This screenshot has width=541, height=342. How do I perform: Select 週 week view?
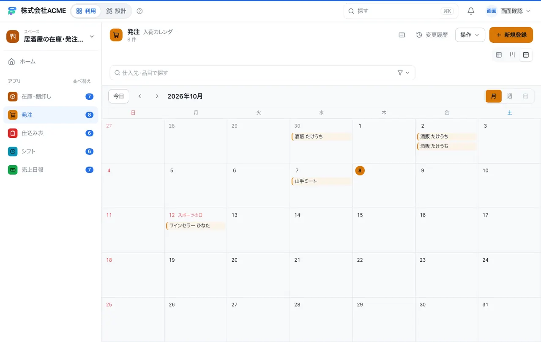coord(510,96)
